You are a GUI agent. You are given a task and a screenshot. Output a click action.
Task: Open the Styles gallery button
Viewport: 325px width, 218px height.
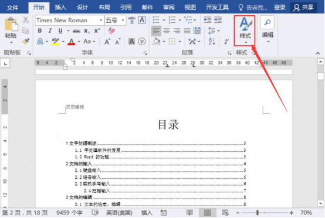point(245,30)
